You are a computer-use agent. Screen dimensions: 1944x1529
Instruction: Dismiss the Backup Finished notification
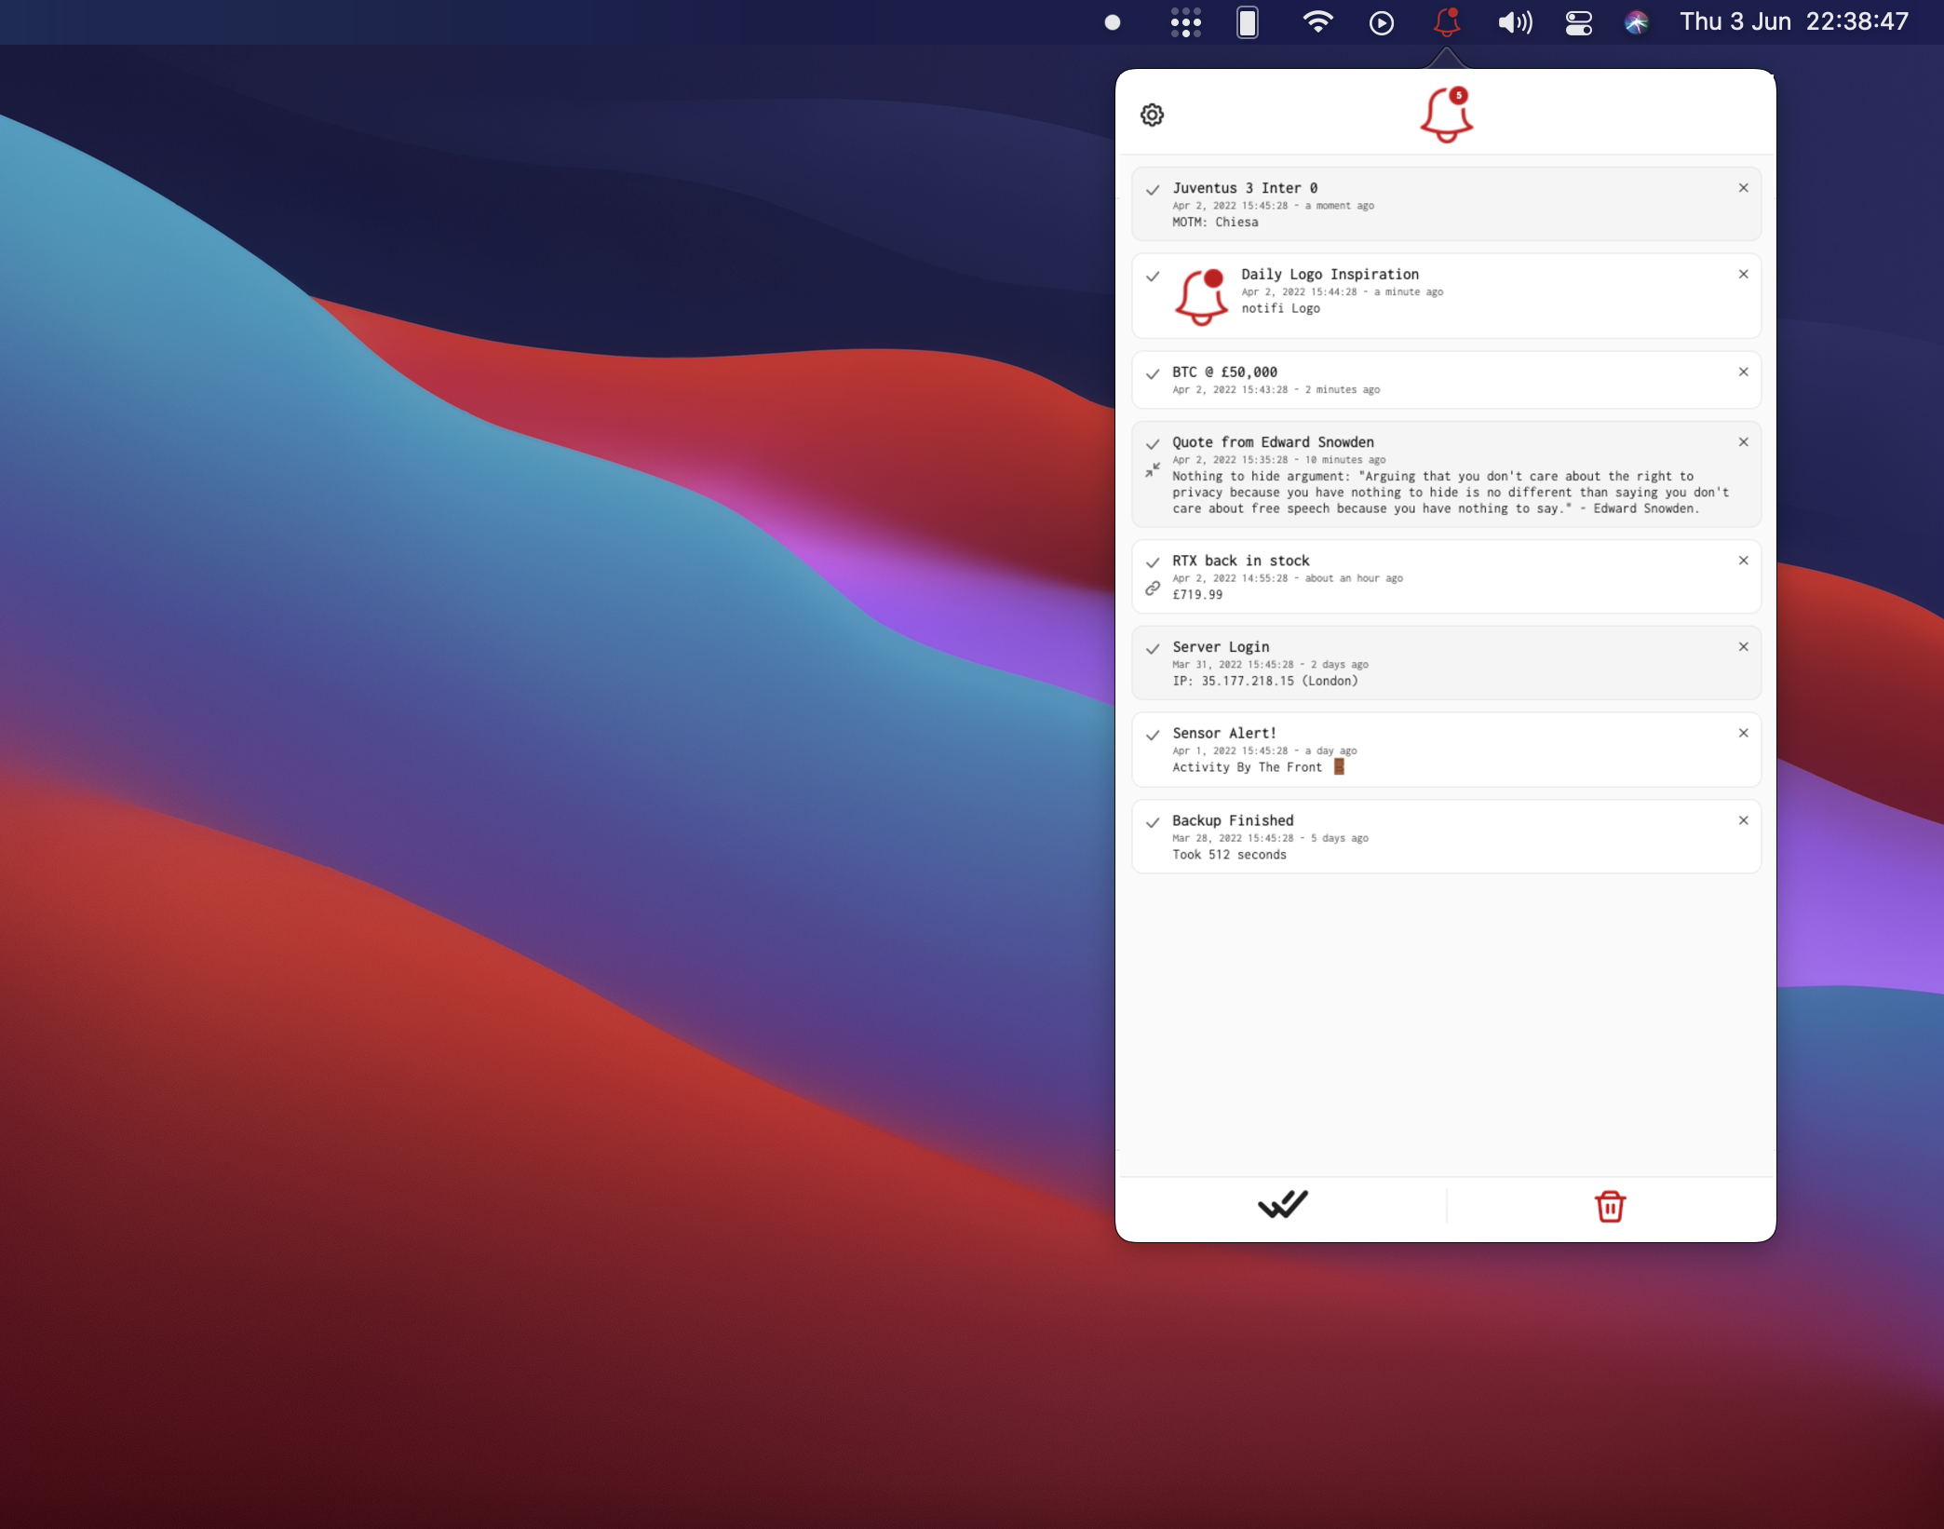[x=1743, y=820]
